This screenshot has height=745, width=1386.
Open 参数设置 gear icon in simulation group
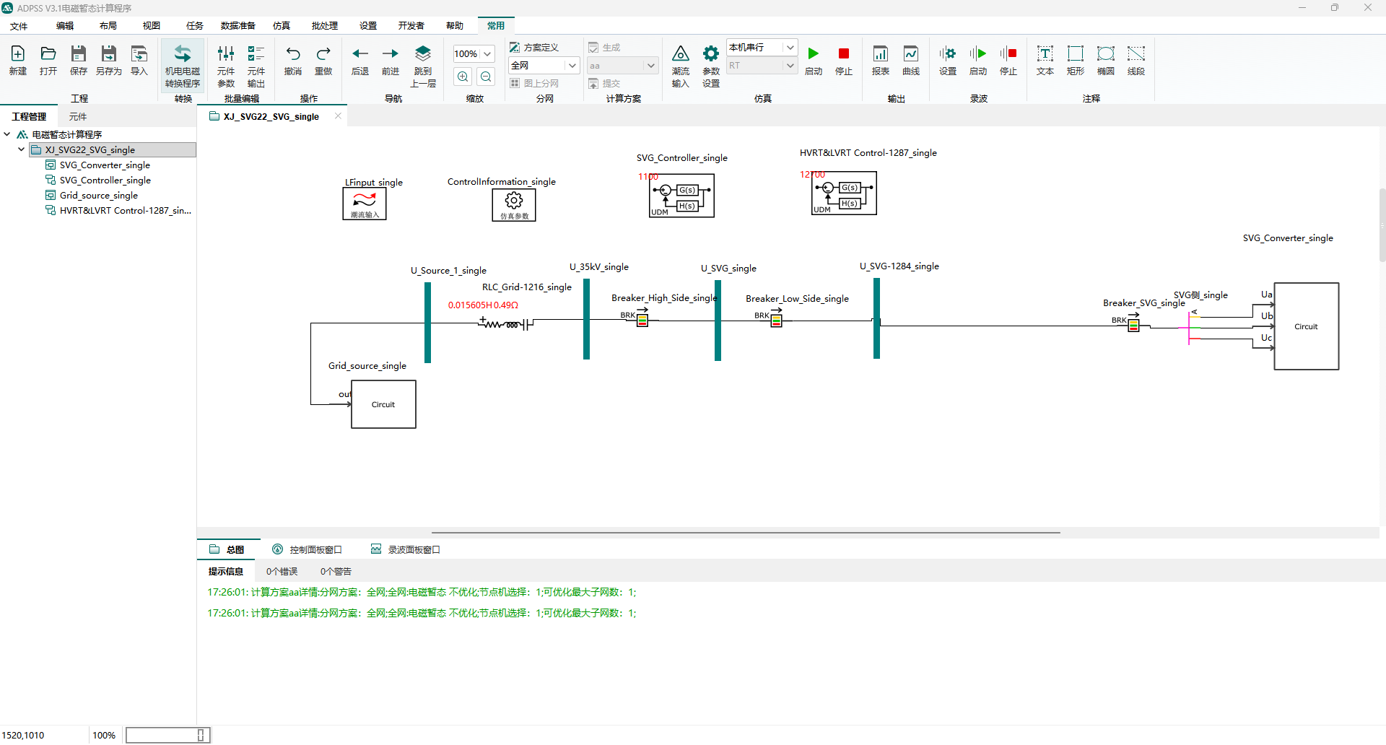coord(711,66)
